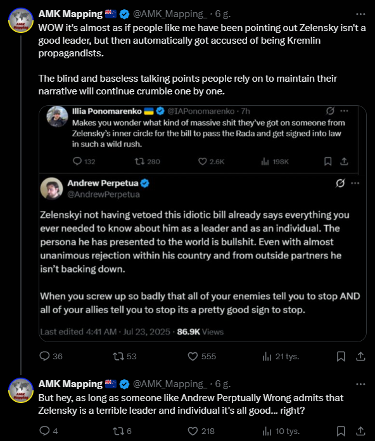Bookmark the second AMK Mapping tweet
375x441 pixels.
(341, 431)
